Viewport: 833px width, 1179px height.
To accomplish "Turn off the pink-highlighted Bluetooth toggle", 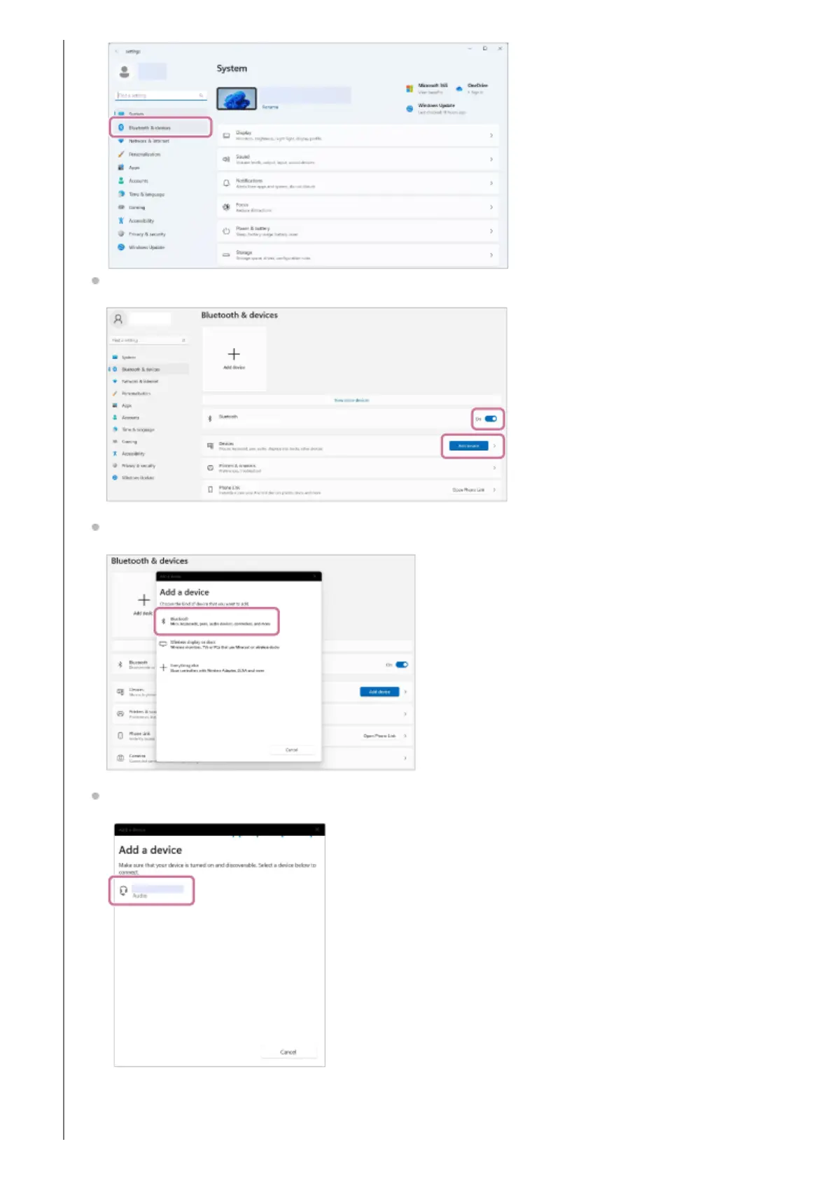I will click(490, 419).
